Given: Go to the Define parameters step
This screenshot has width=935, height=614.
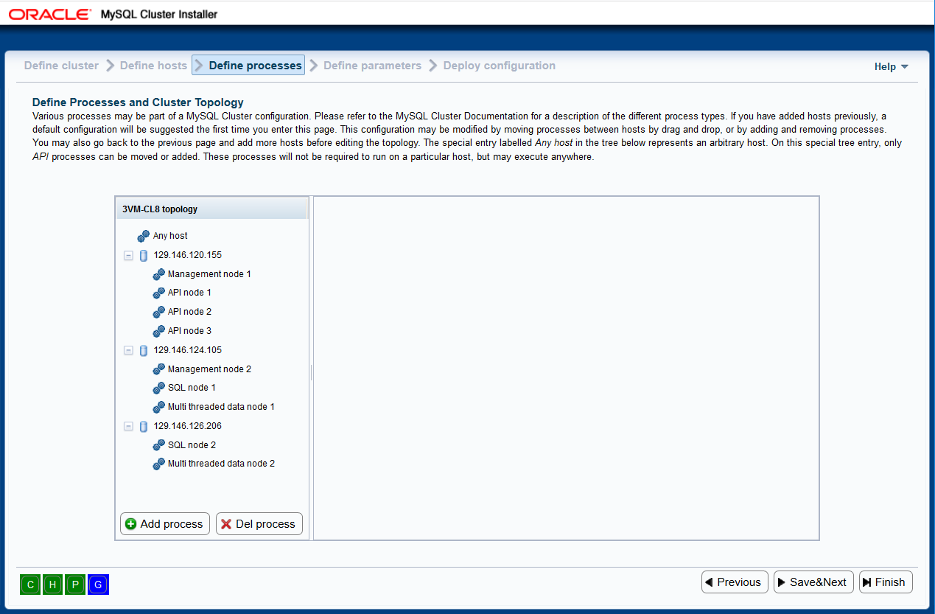Looking at the screenshot, I should [x=372, y=66].
